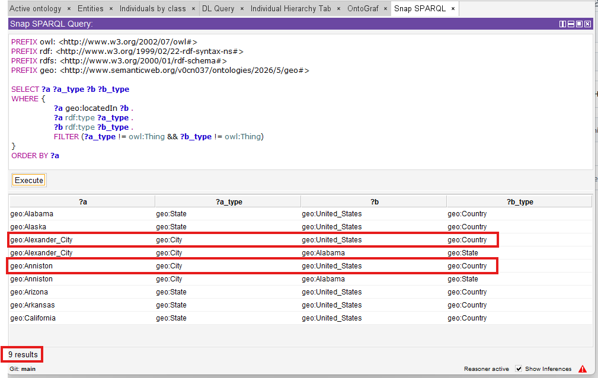Close the Snap SPARQL Query view
The image size is (598, 378).
[x=588, y=24]
